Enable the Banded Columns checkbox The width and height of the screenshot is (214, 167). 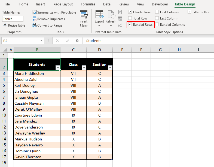[x=157, y=24]
